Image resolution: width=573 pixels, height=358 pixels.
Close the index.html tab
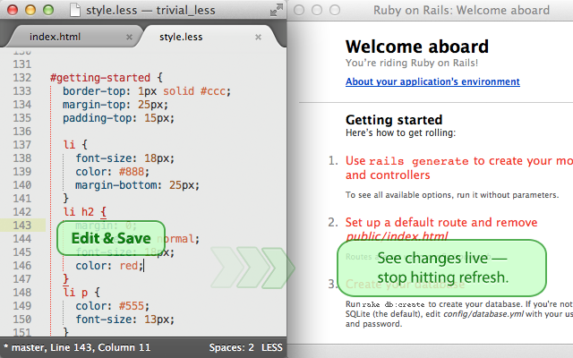coord(129,37)
